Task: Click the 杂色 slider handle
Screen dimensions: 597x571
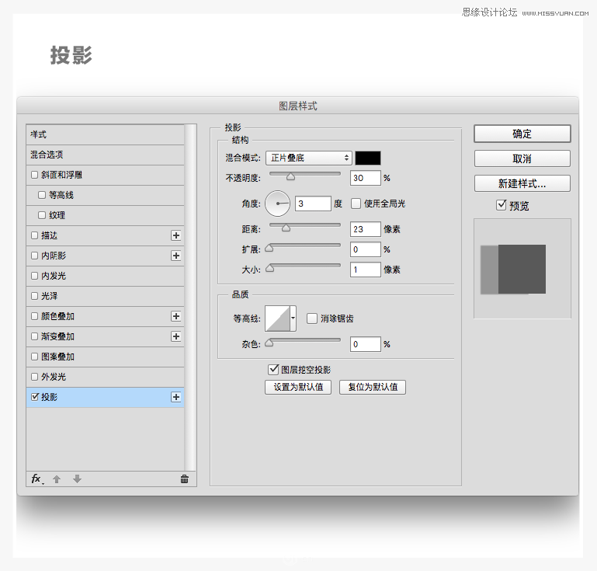Action: click(x=269, y=343)
